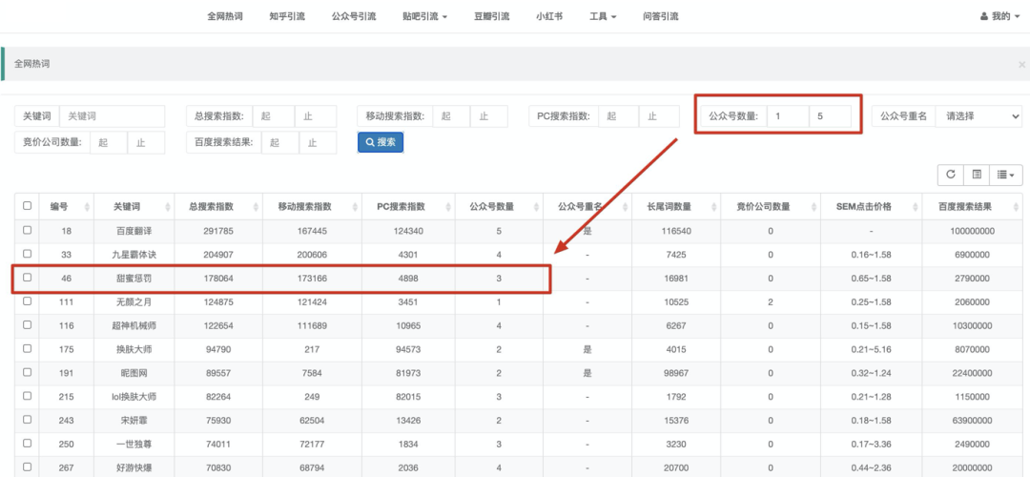
Task: Focus the 关键词 input field
Action: click(113, 116)
